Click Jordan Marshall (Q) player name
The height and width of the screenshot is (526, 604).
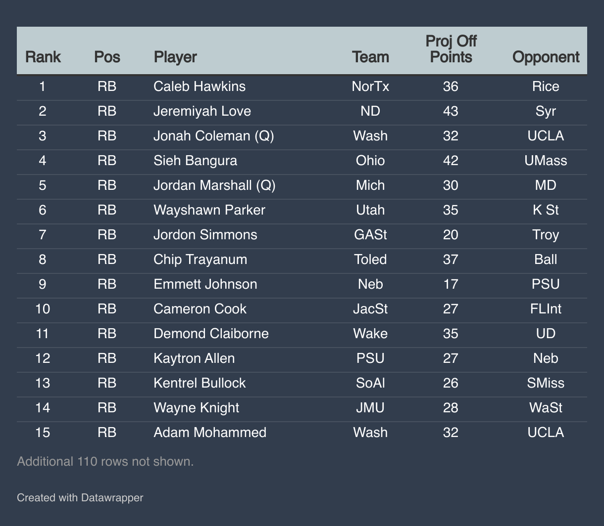(214, 185)
